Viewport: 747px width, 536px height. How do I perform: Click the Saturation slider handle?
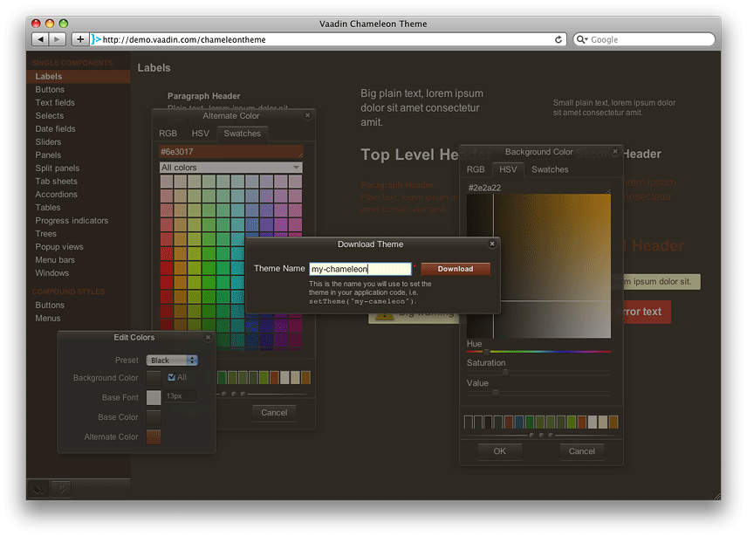point(505,373)
